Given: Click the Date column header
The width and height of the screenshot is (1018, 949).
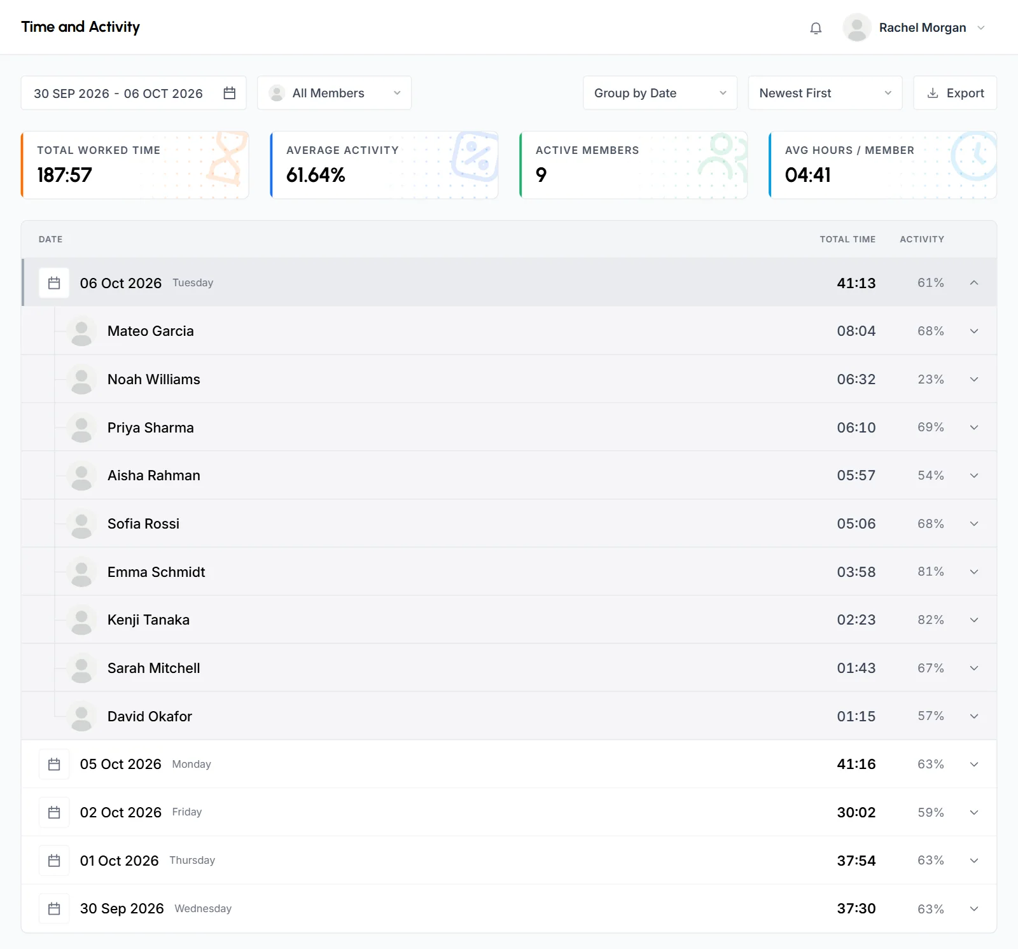Looking at the screenshot, I should click(x=50, y=239).
